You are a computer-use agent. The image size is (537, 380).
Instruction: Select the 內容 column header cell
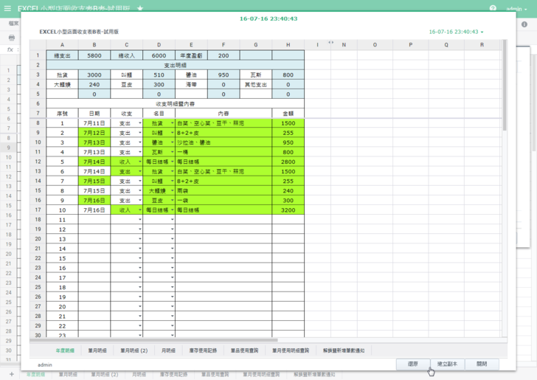click(224, 113)
